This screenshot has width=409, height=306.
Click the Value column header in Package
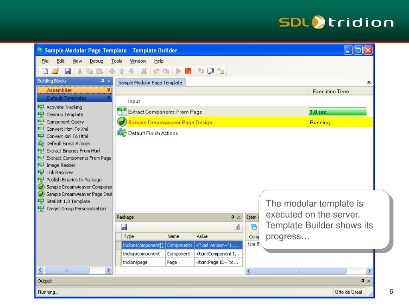pos(218,236)
